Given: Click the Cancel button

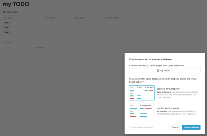Looking at the screenshot, I should [175, 127].
